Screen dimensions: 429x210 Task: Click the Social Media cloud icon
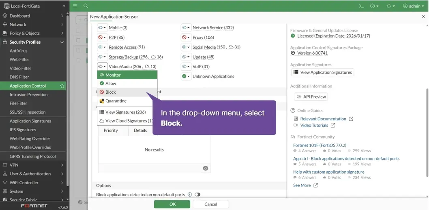tap(231, 47)
